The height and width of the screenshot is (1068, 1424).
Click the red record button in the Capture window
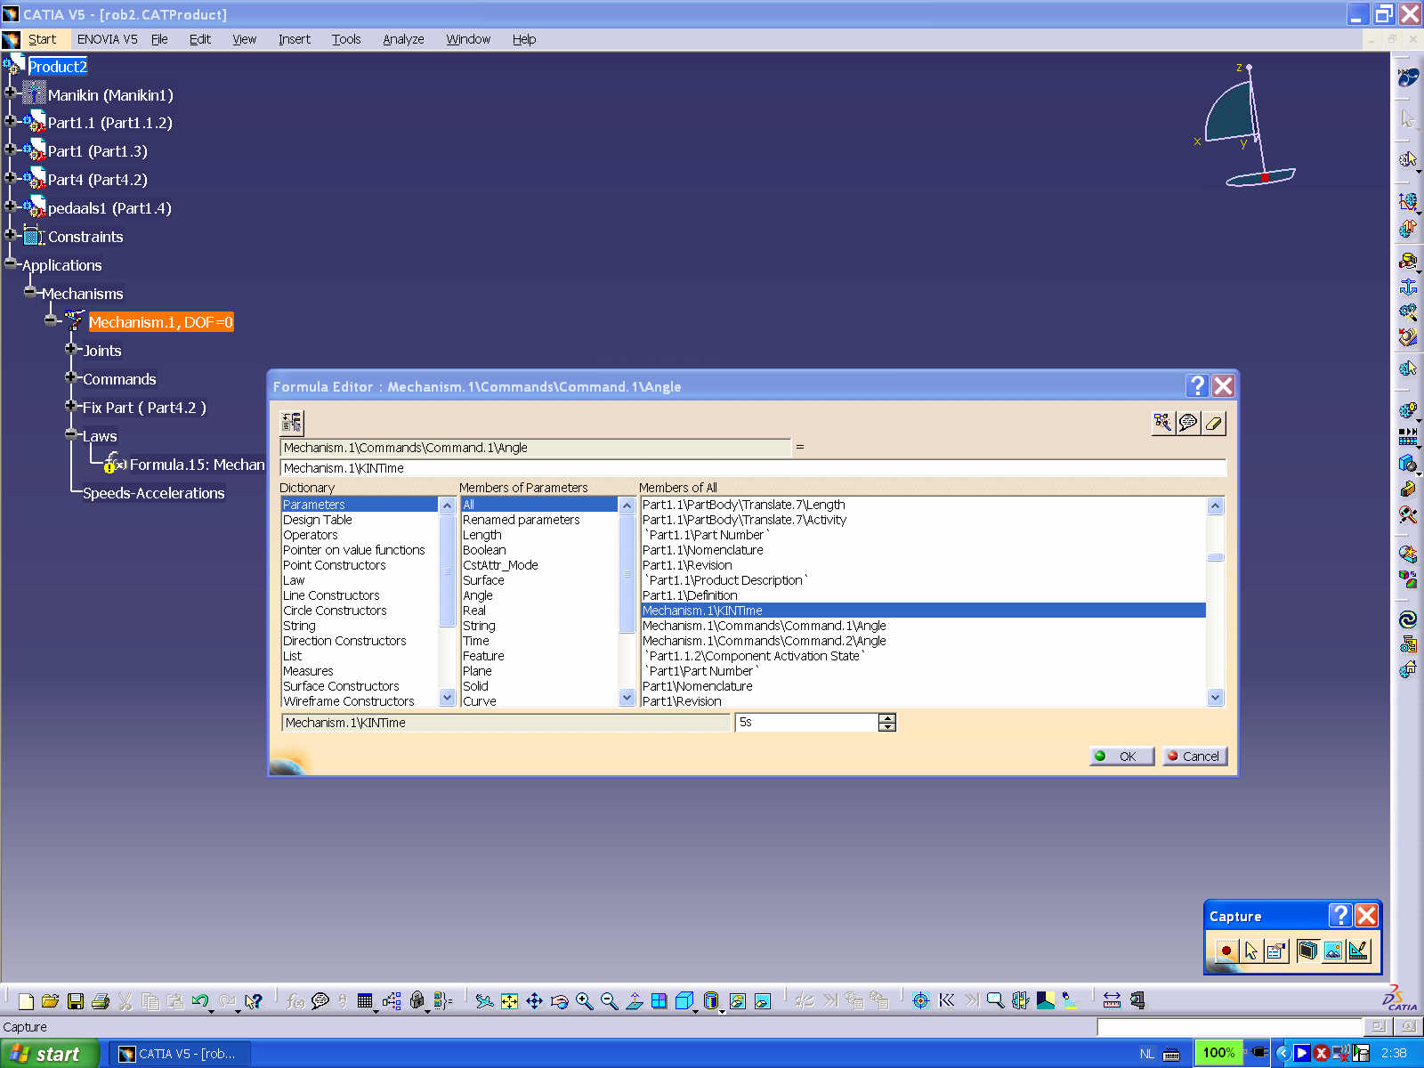point(1226,951)
